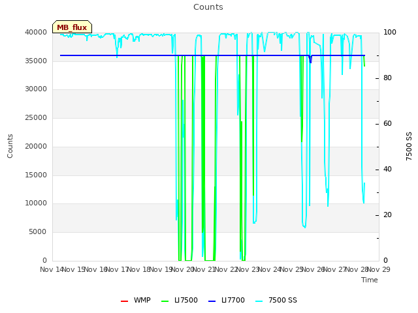This screenshot has width=418, height=313.
Task: Click the Time axis label
Action: click(370, 280)
